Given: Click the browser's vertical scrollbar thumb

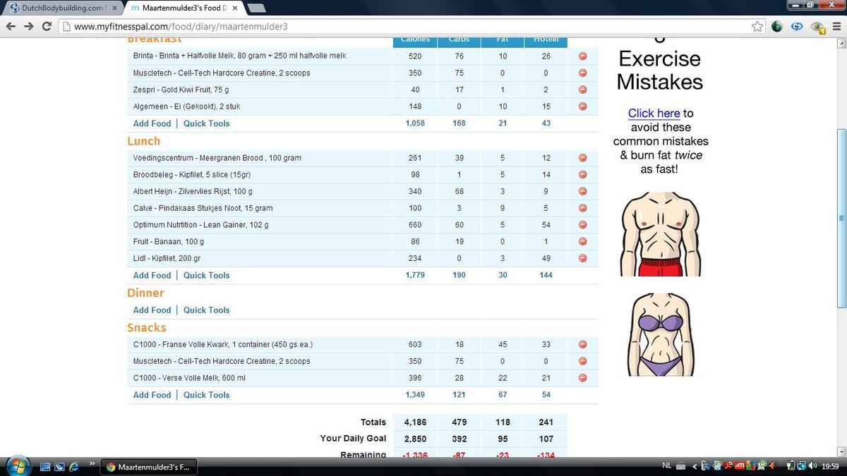Looking at the screenshot, I should click(x=841, y=219).
